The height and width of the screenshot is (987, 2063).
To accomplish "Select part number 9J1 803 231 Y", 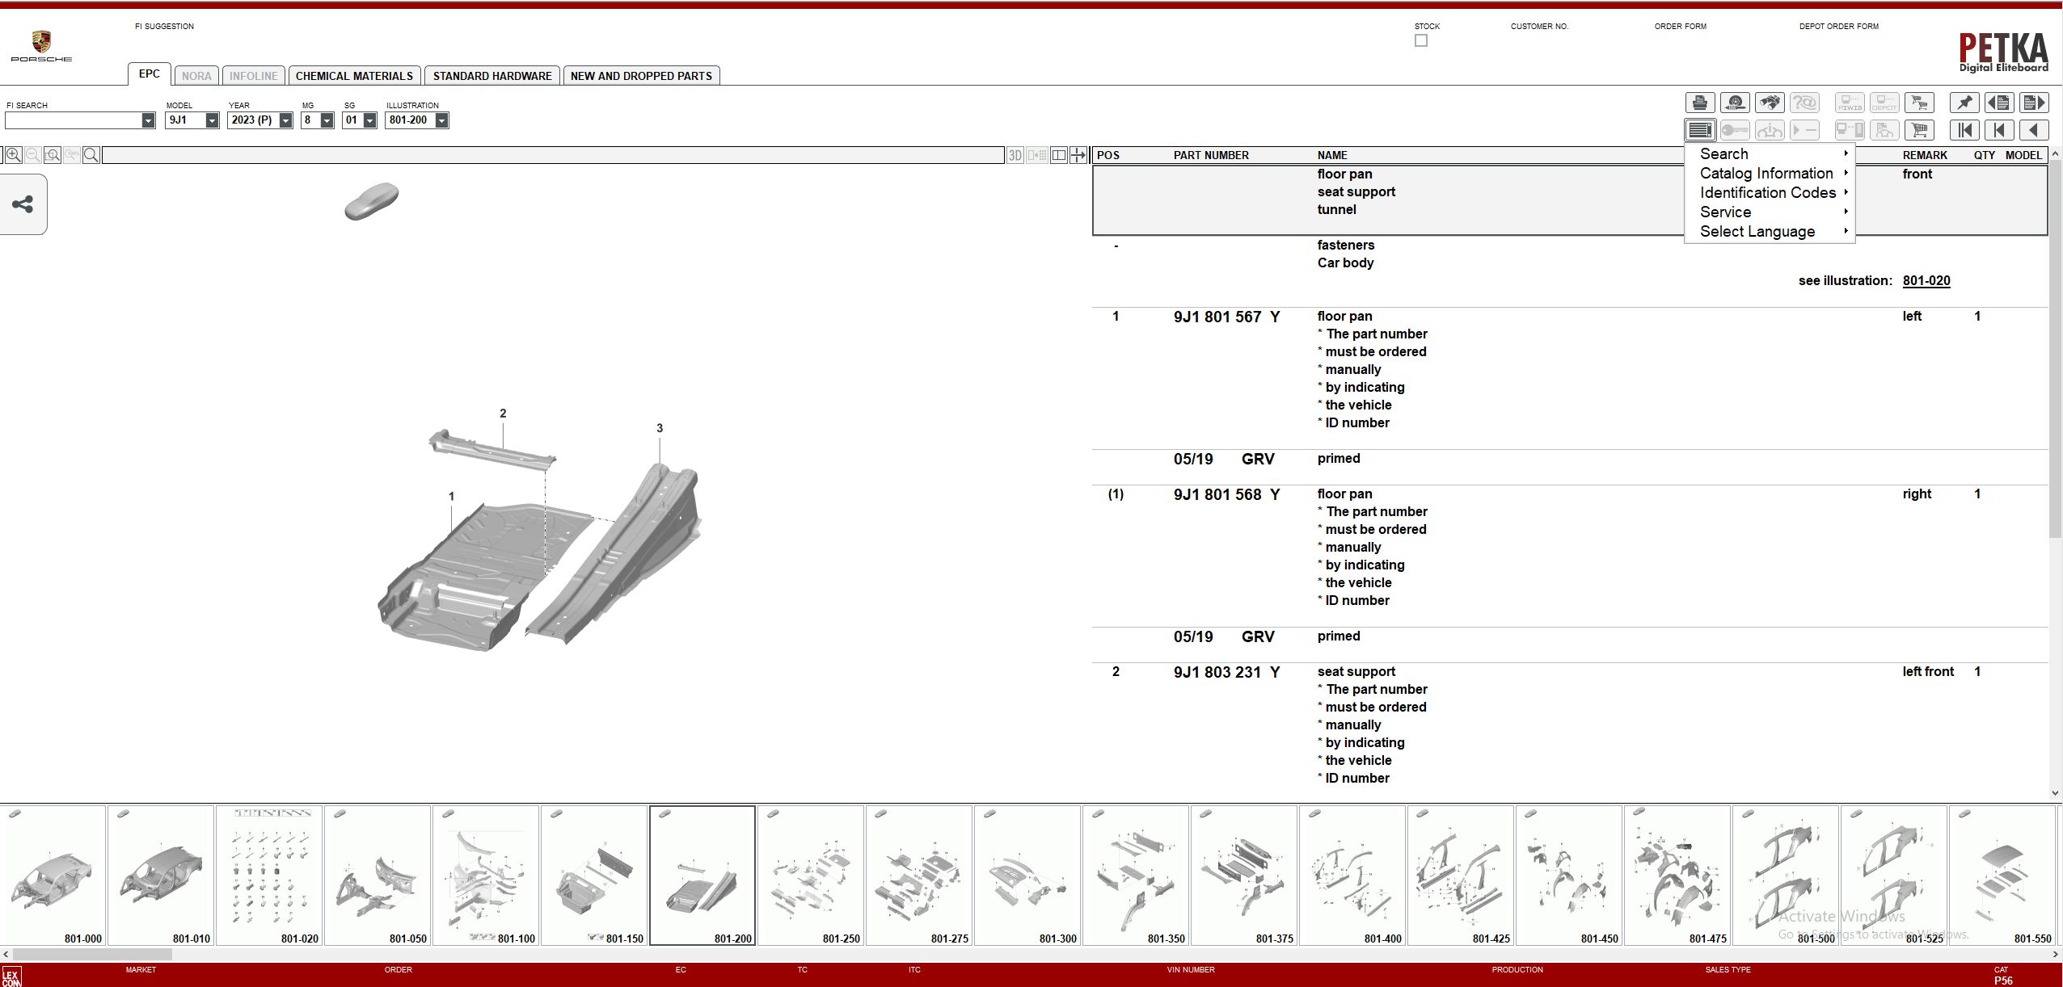I will click(x=1226, y=672).
